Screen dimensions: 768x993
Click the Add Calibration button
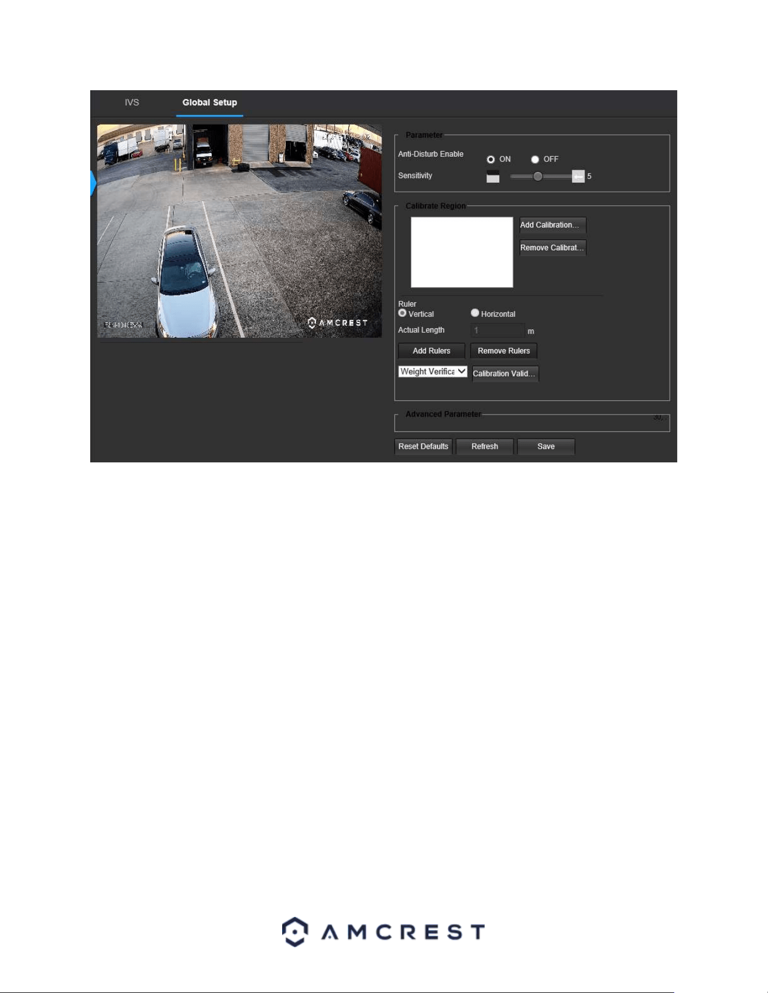pyautogui.click(x=552, y=225)
